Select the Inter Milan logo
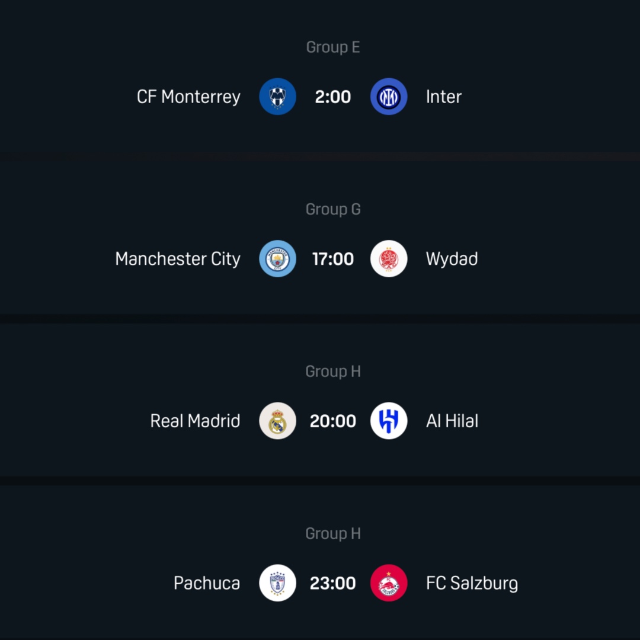640x640 pixels. (x=389, y=96)
